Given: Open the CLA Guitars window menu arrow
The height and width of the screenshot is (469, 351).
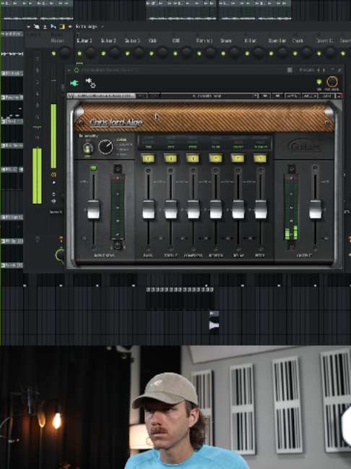Looking at the screenshot, I should click(69, 70).
